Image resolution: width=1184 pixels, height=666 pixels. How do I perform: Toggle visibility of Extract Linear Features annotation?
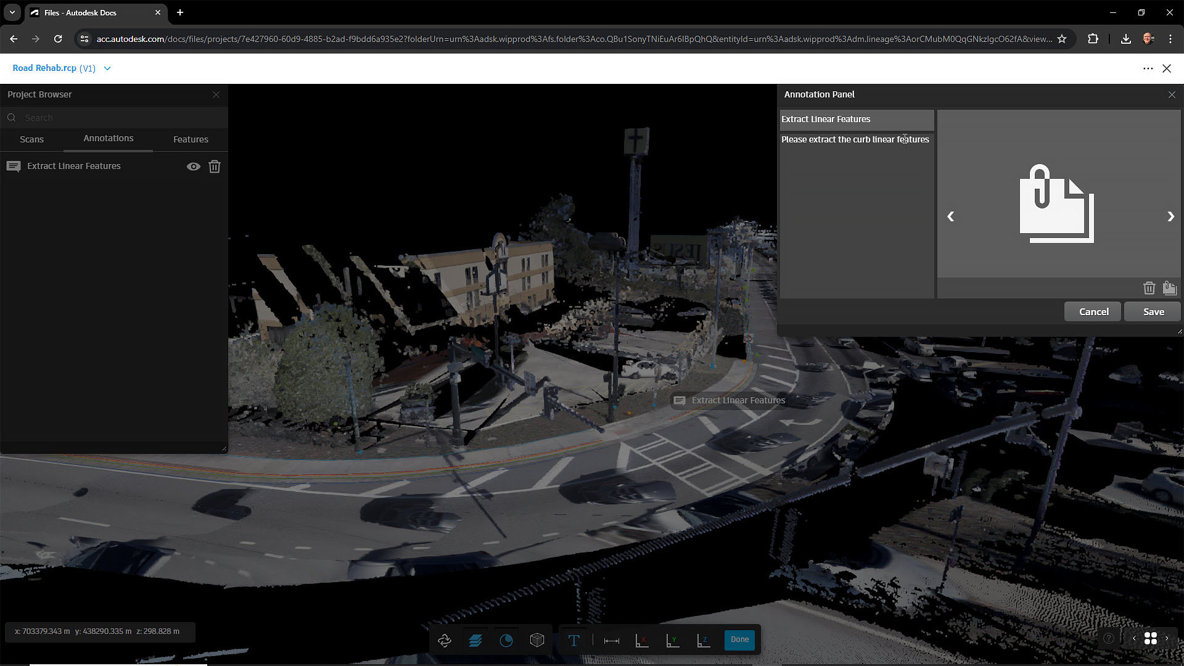pyautogui.click(x=193, y=166)
